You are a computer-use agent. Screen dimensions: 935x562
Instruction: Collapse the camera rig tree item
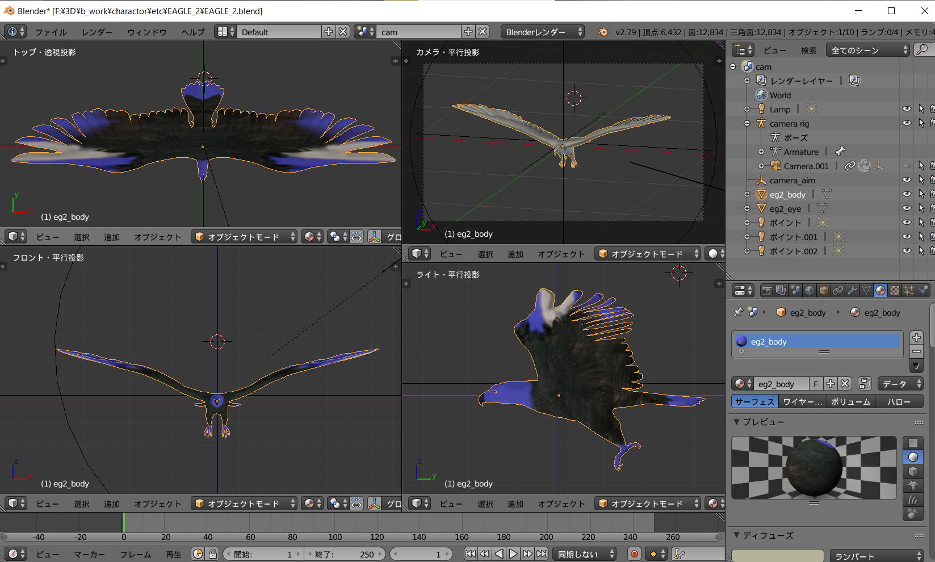[747, 123]
